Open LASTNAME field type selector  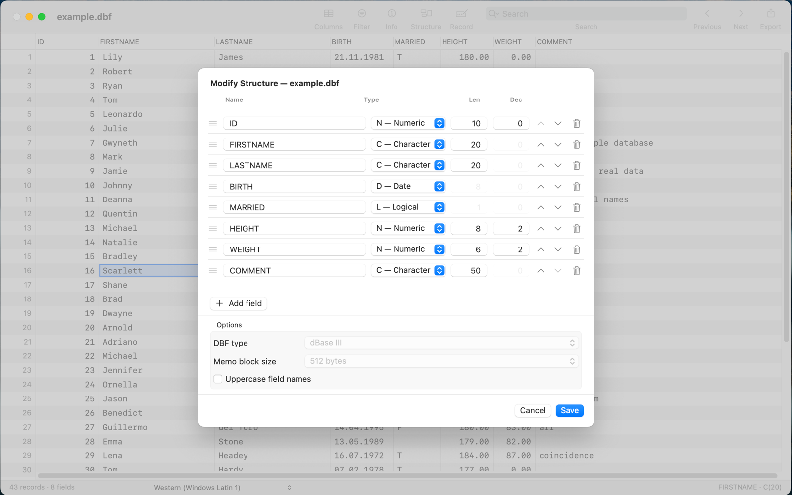(408, 165)
